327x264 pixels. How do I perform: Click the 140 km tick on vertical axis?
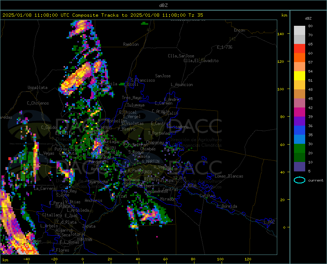click(280, 34)
